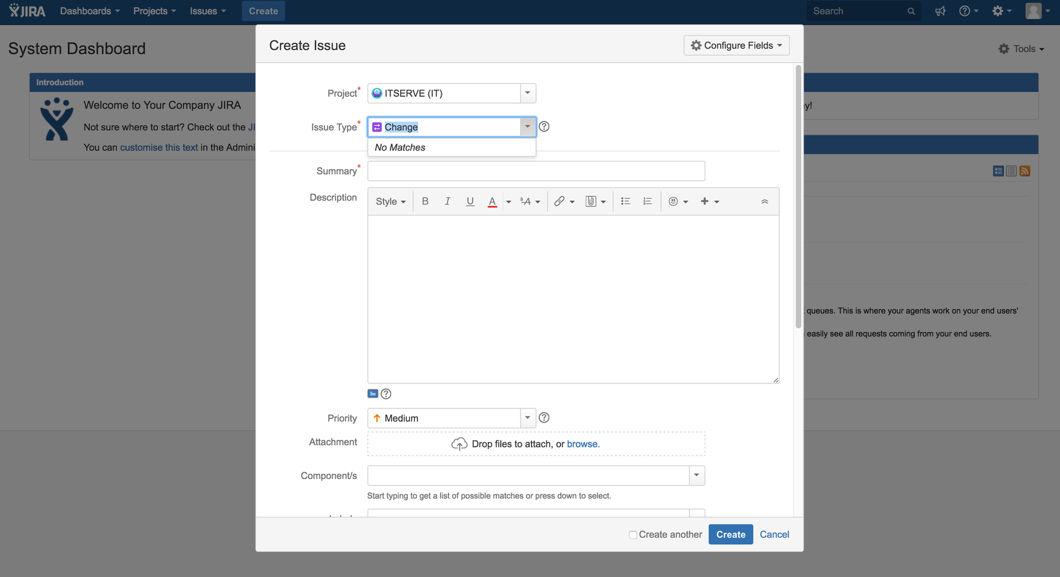This screenshot has height=577, width=1060.
Task: Expand the Project dropdown arrow
Action: click(528, 93)
